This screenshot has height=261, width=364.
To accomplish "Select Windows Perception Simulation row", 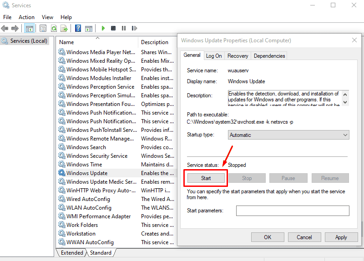I will click(116, 95).
